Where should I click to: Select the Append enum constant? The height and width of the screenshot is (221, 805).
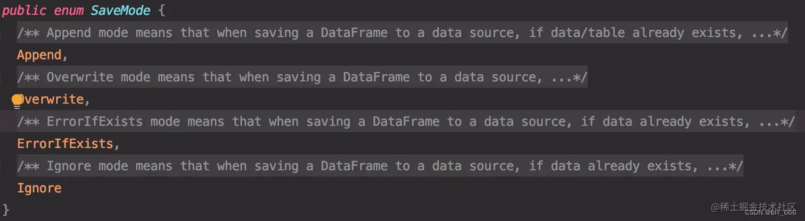pos(39,55)
